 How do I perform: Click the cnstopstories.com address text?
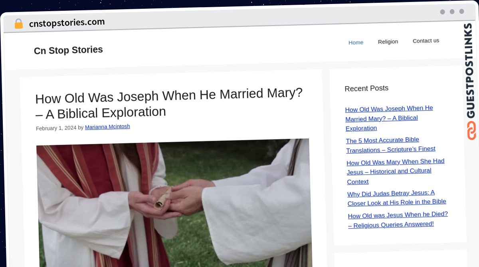click(x=67, y=23)
